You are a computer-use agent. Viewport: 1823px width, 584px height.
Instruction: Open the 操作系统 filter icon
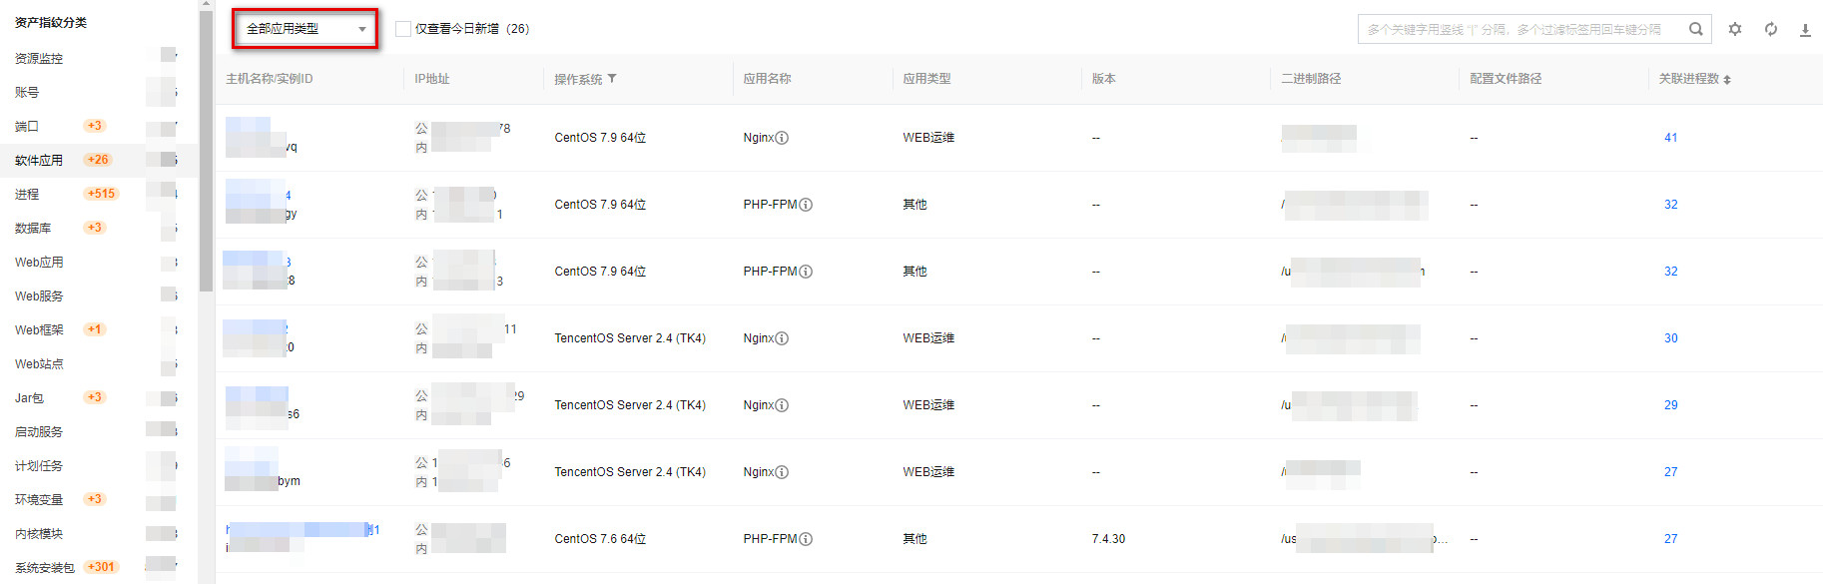click(612, 78)
